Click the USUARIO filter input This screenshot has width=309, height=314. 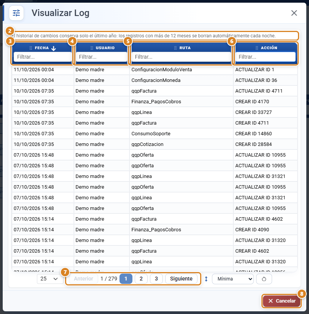[101, 57]
